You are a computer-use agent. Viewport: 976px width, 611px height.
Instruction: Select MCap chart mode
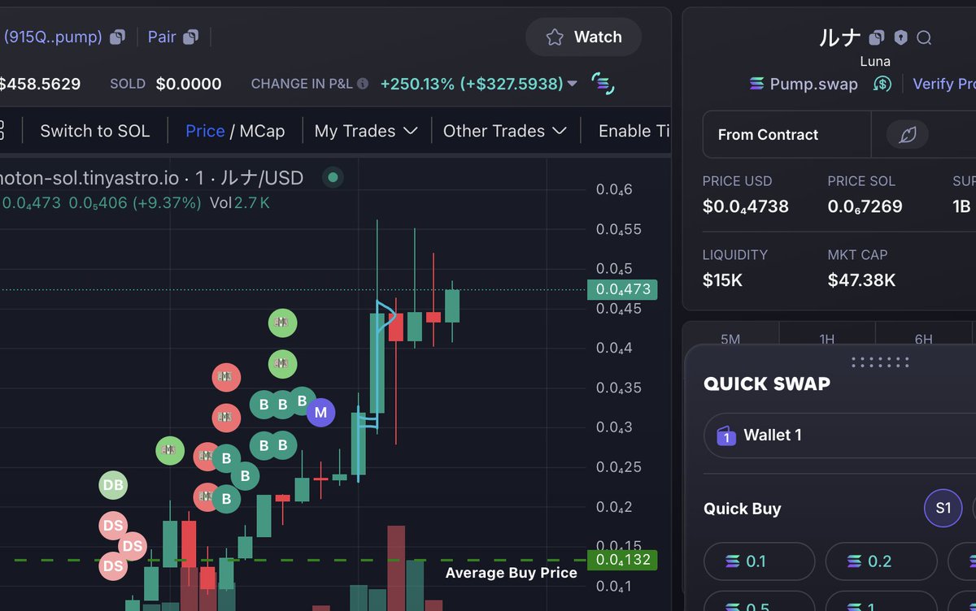click(262, 131)
